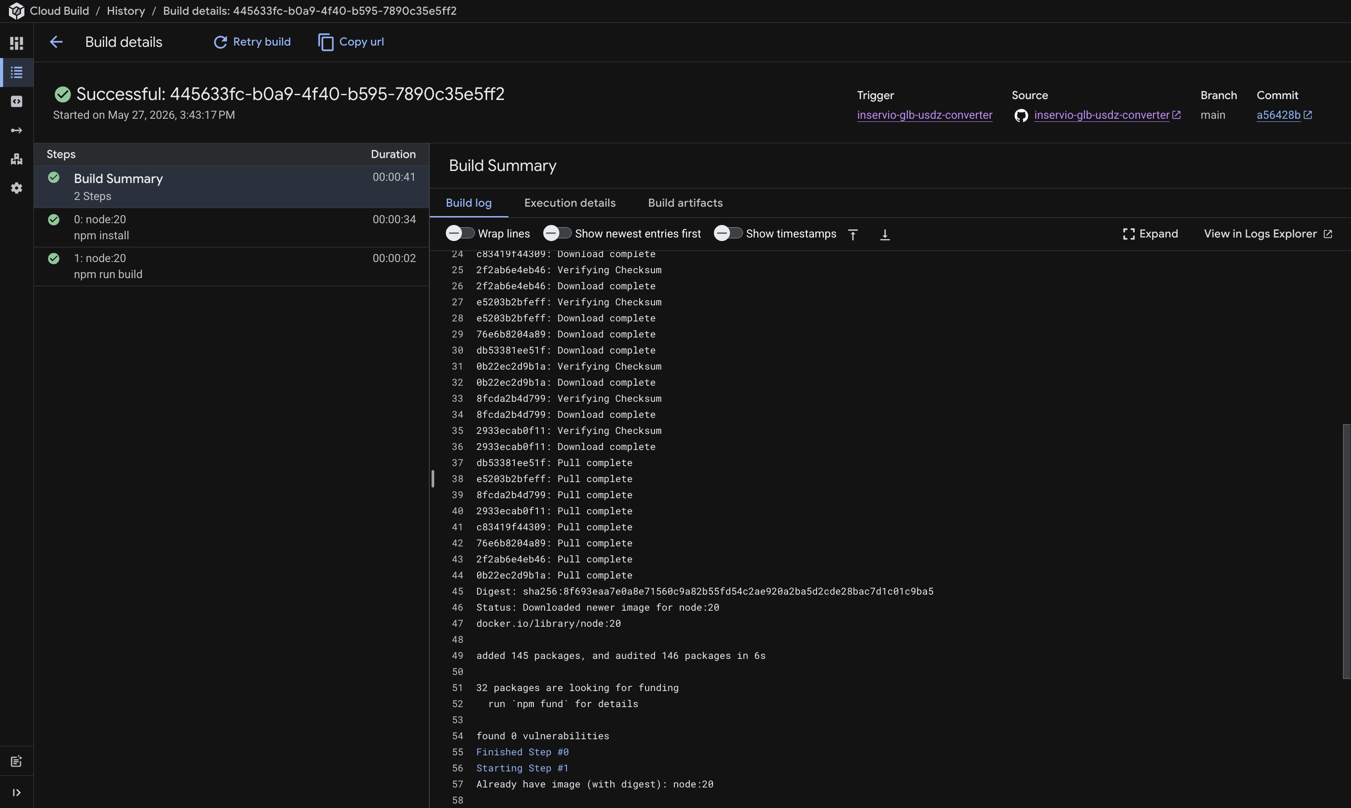The image size is (1351, 808).
Task: Expand the build log view
Action: pyautogui.click(x=1150, y=233)
